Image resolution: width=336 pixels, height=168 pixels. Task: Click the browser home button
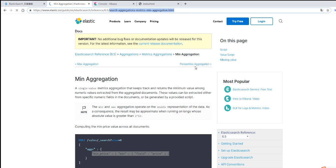(23, 10)
